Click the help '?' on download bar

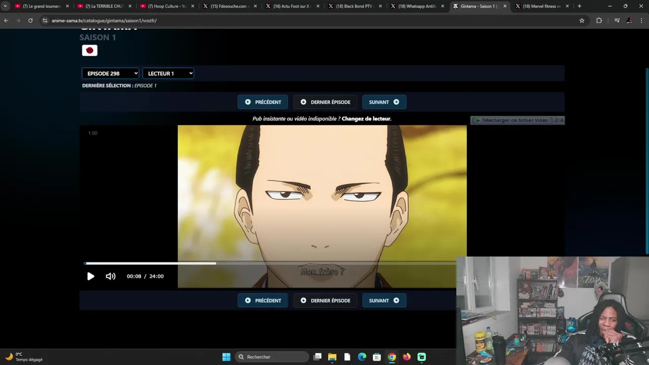pyautogui.click(x=556, y=120)
